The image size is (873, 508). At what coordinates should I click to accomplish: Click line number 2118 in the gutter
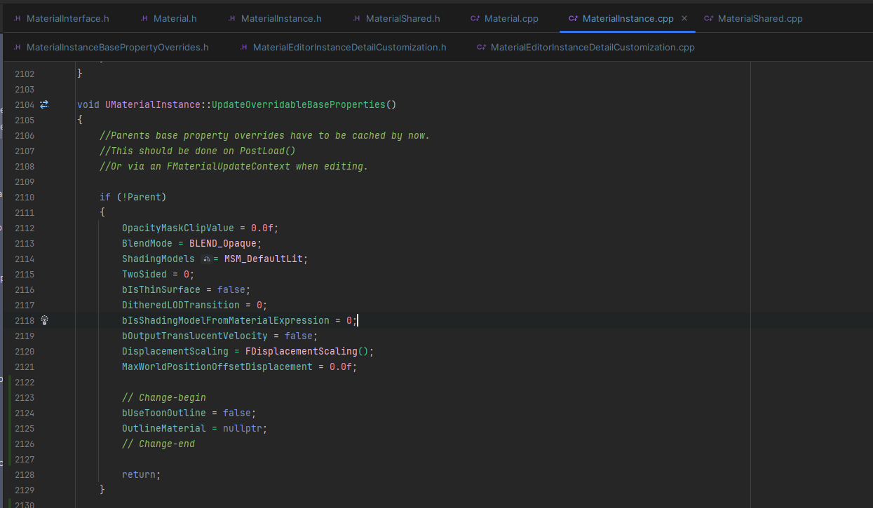tap(24, 320)
